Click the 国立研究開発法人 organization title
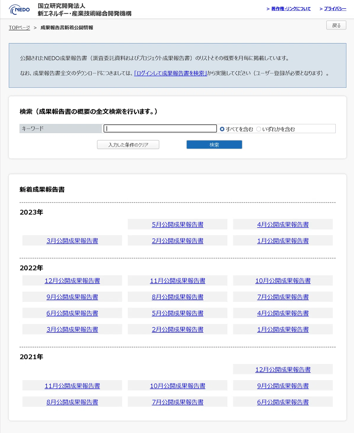The height and width of the screenshot is (433, 354). pyautogui.click(x=61, y=6)
